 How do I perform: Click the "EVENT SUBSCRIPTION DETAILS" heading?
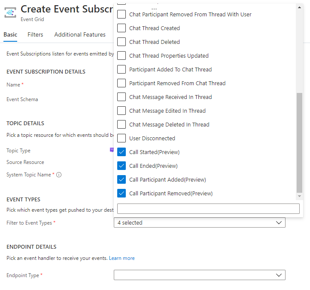coord(46,72)
